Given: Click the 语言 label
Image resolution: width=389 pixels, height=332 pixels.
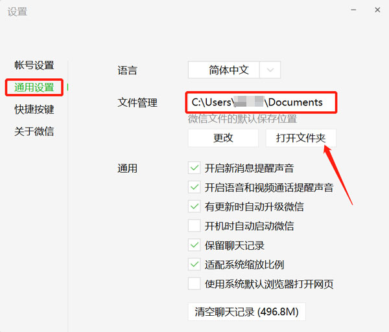Looking at the screenshot, I should click(x=127, y=71).
